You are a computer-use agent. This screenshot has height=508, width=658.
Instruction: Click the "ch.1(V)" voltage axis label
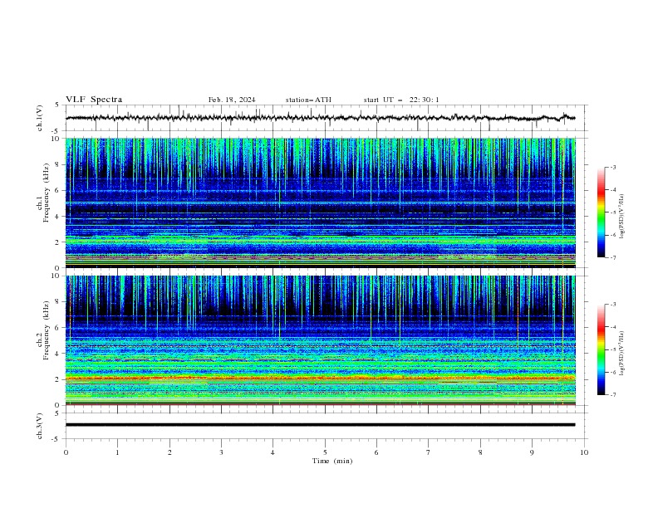40,118
